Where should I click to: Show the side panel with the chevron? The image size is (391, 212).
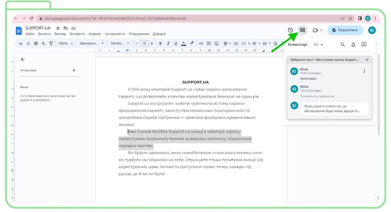pos(378,197)
